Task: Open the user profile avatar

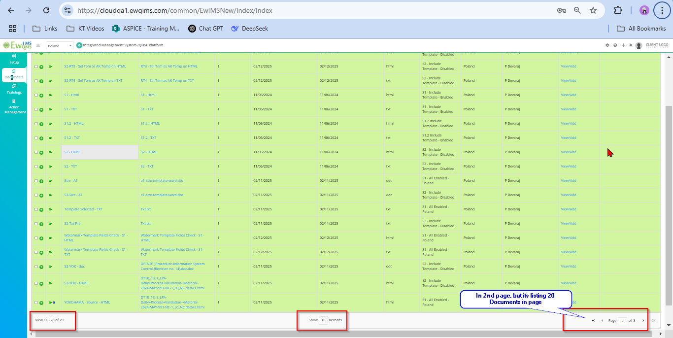Action: point(639,45)
